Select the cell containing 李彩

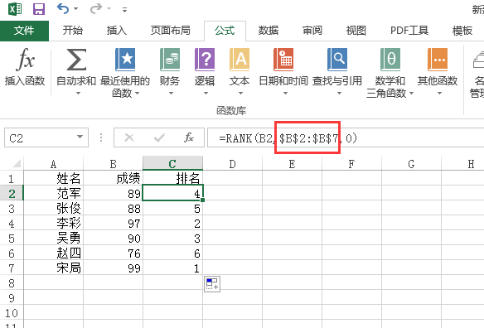click(53, 223)
